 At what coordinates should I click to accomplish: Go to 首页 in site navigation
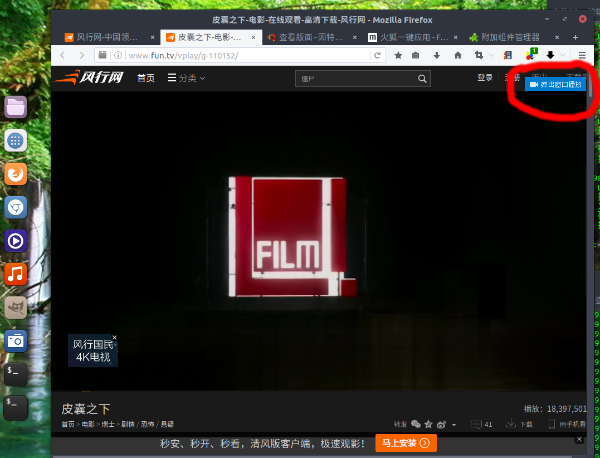pos(146,78)
